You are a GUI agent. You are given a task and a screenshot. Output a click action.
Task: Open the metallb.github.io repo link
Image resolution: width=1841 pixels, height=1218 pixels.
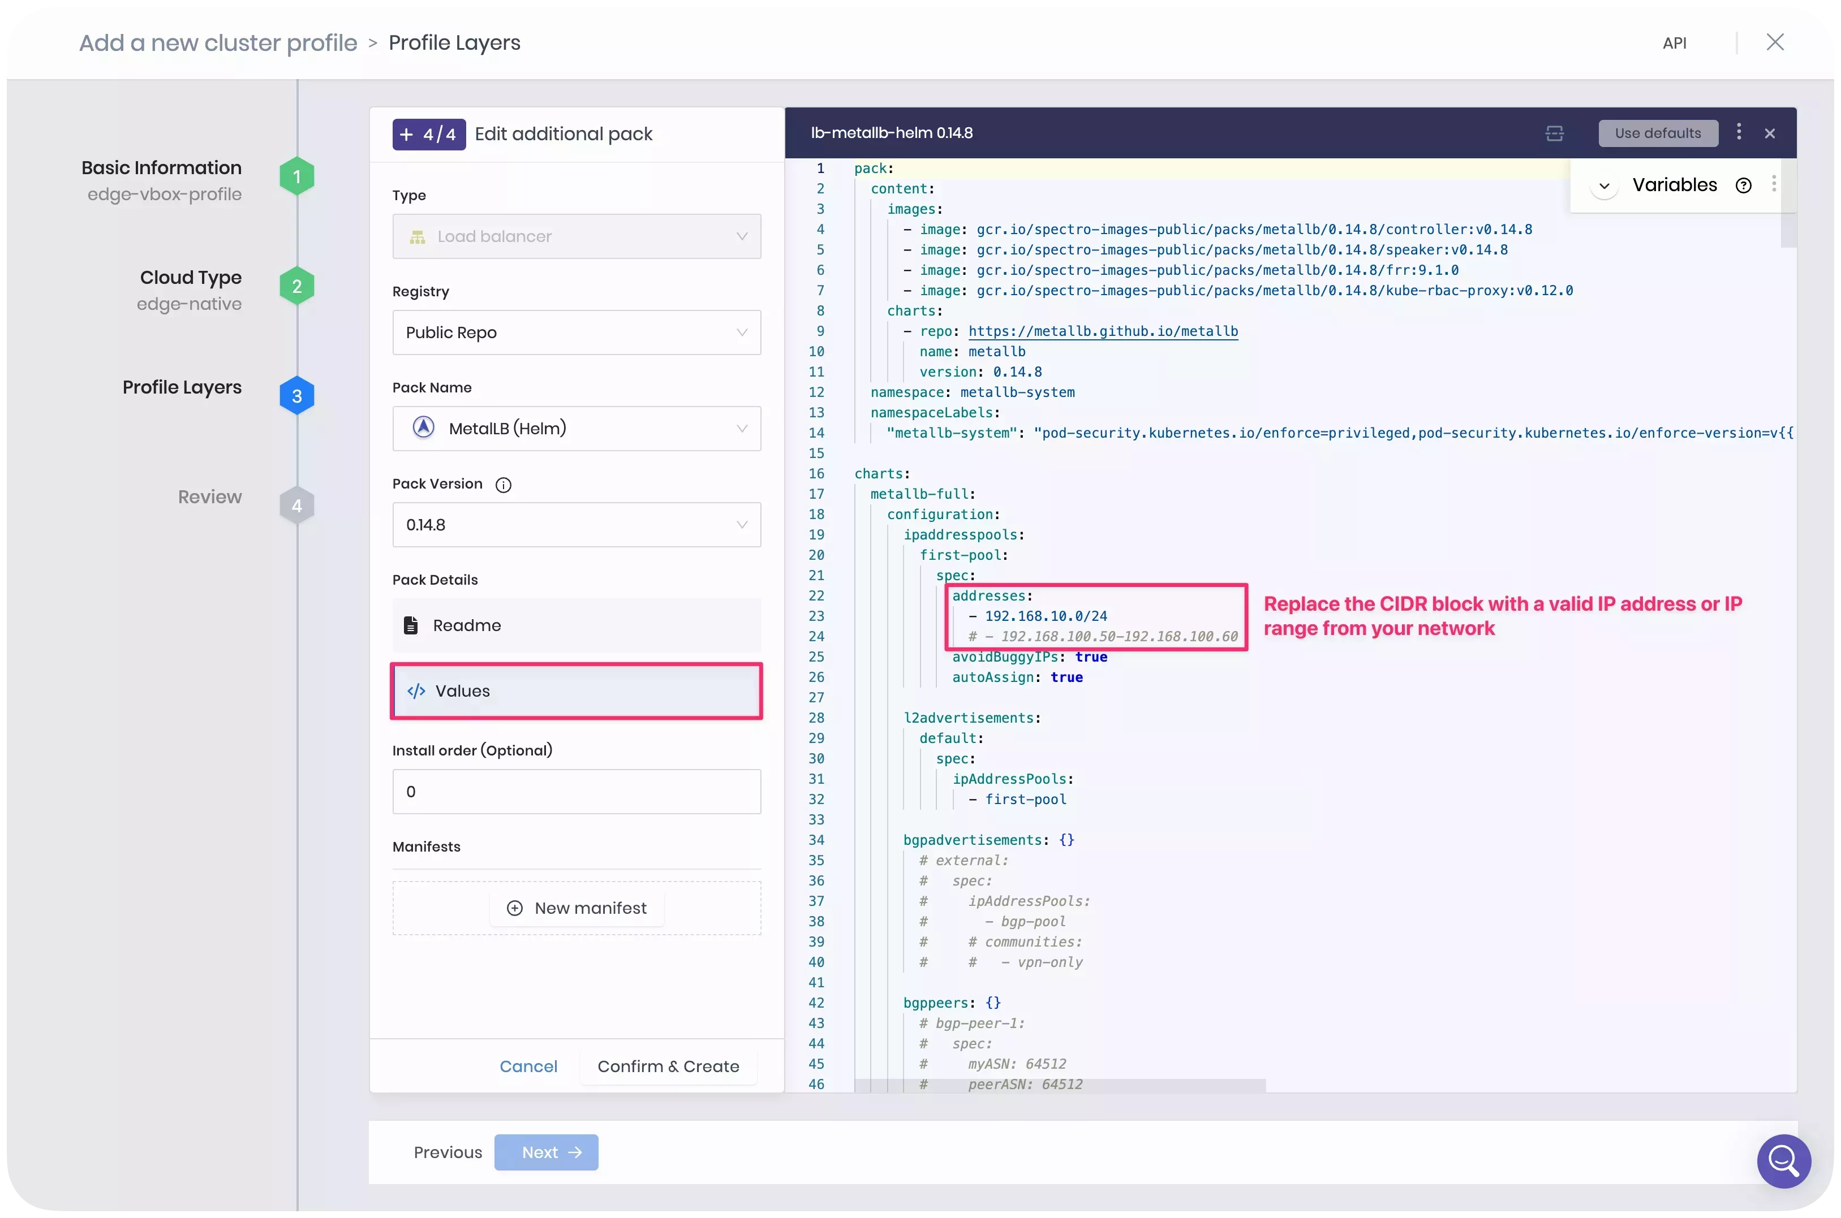click(x=1103, y=331)
